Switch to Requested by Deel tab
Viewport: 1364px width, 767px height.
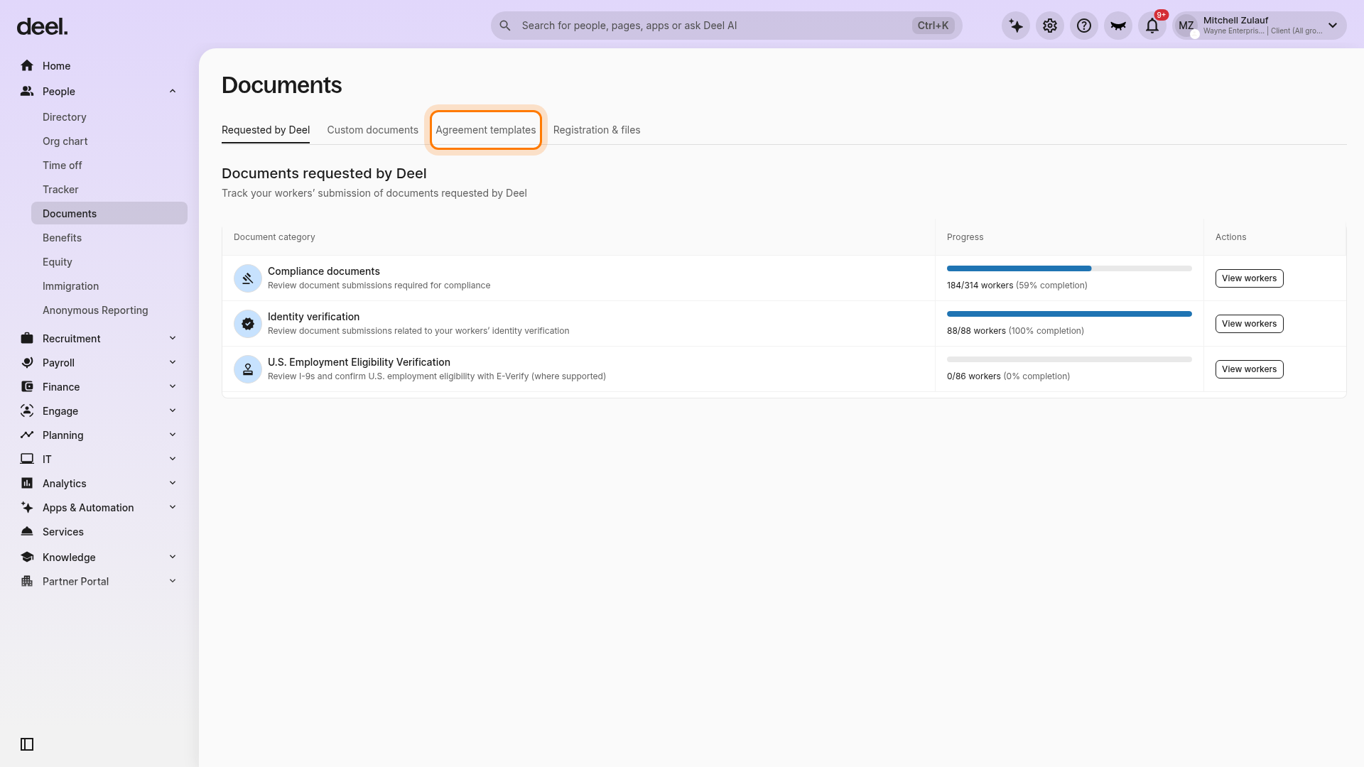point(266,130)
